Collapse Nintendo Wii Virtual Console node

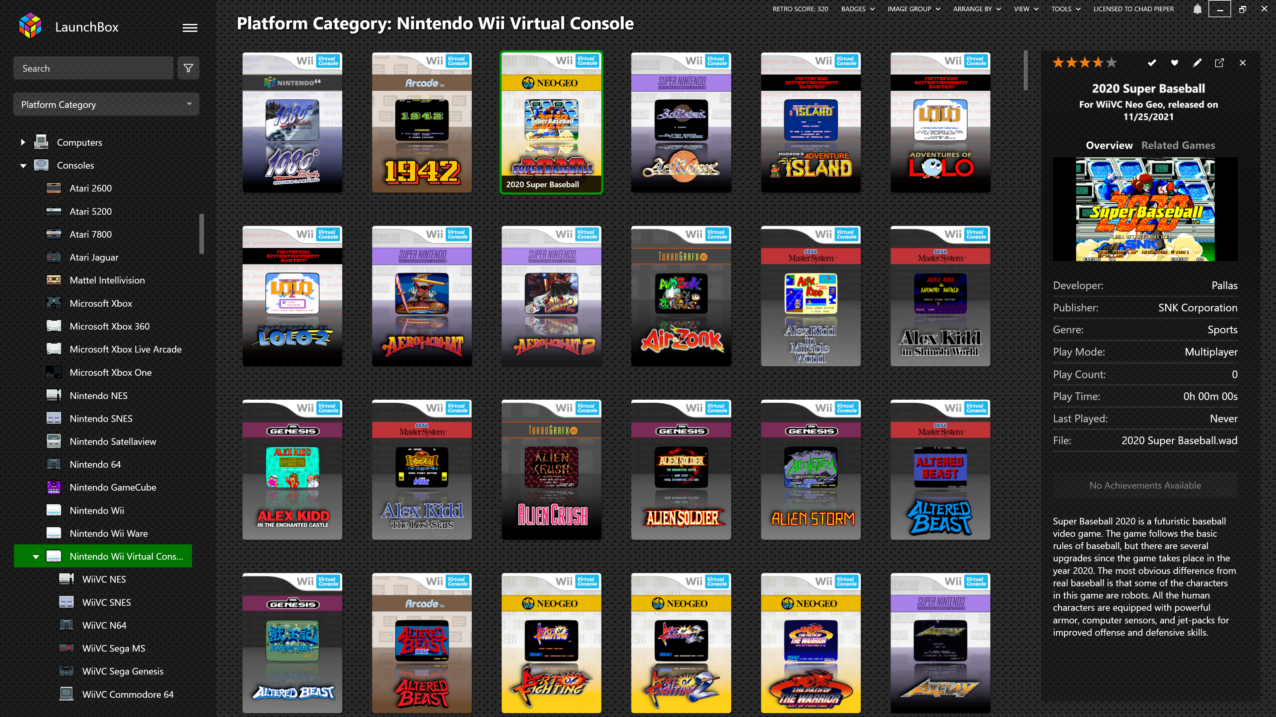coord(36,557)
